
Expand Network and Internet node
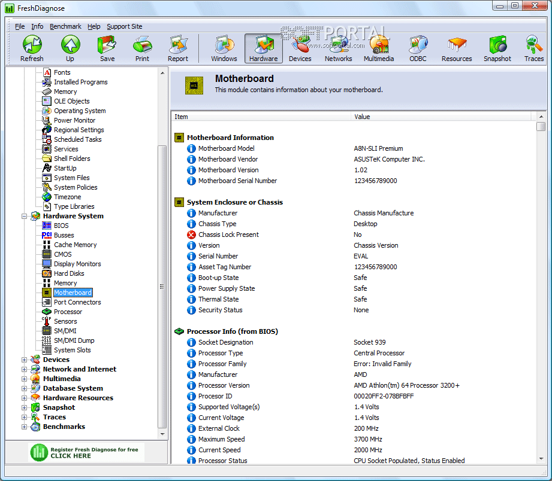tap(25, 369)
